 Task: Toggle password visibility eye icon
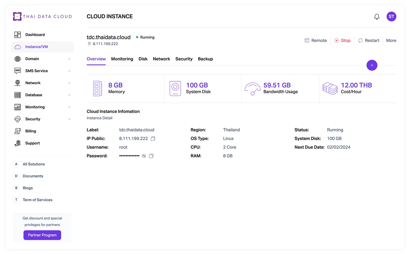coord(144,156)
